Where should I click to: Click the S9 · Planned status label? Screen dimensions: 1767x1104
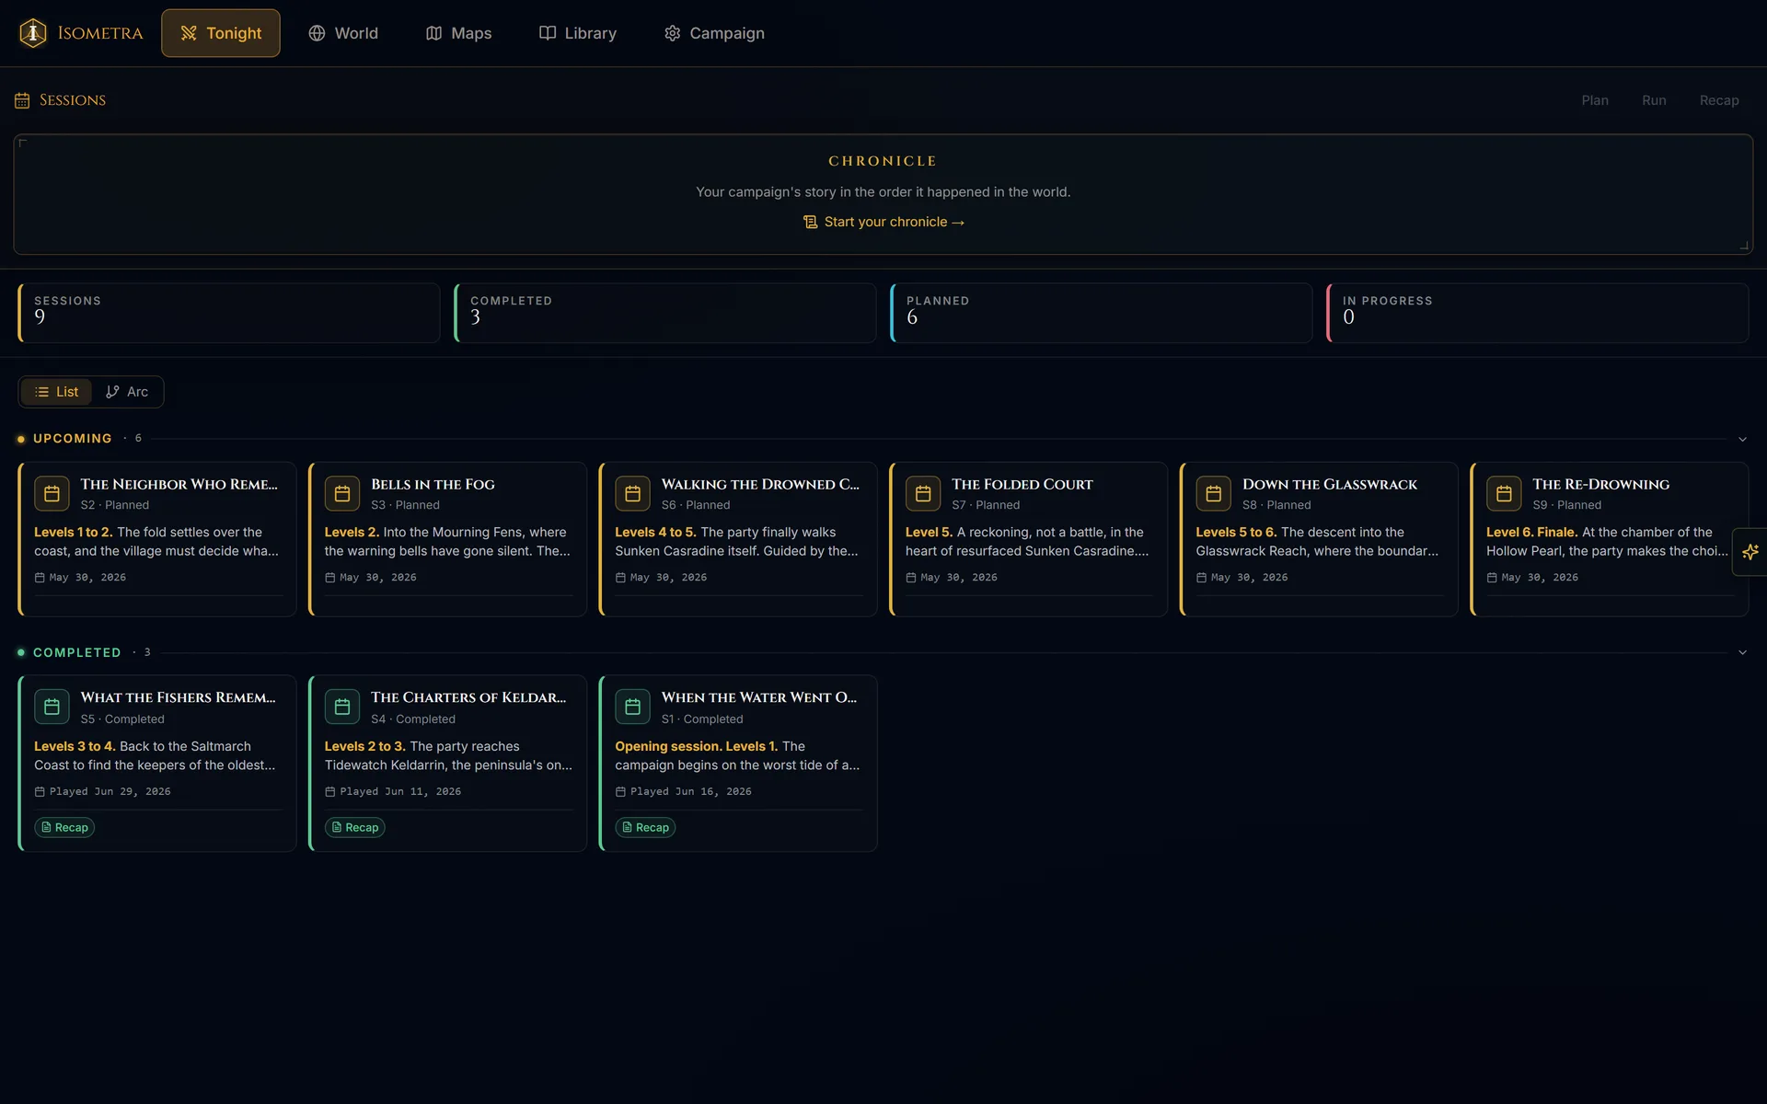1566,505
